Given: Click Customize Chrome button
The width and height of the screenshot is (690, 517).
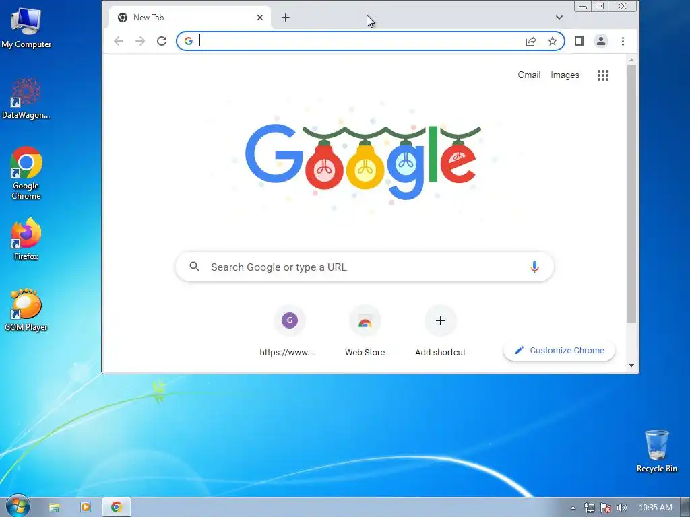Looking at the screenshot, I should (559, 350).
